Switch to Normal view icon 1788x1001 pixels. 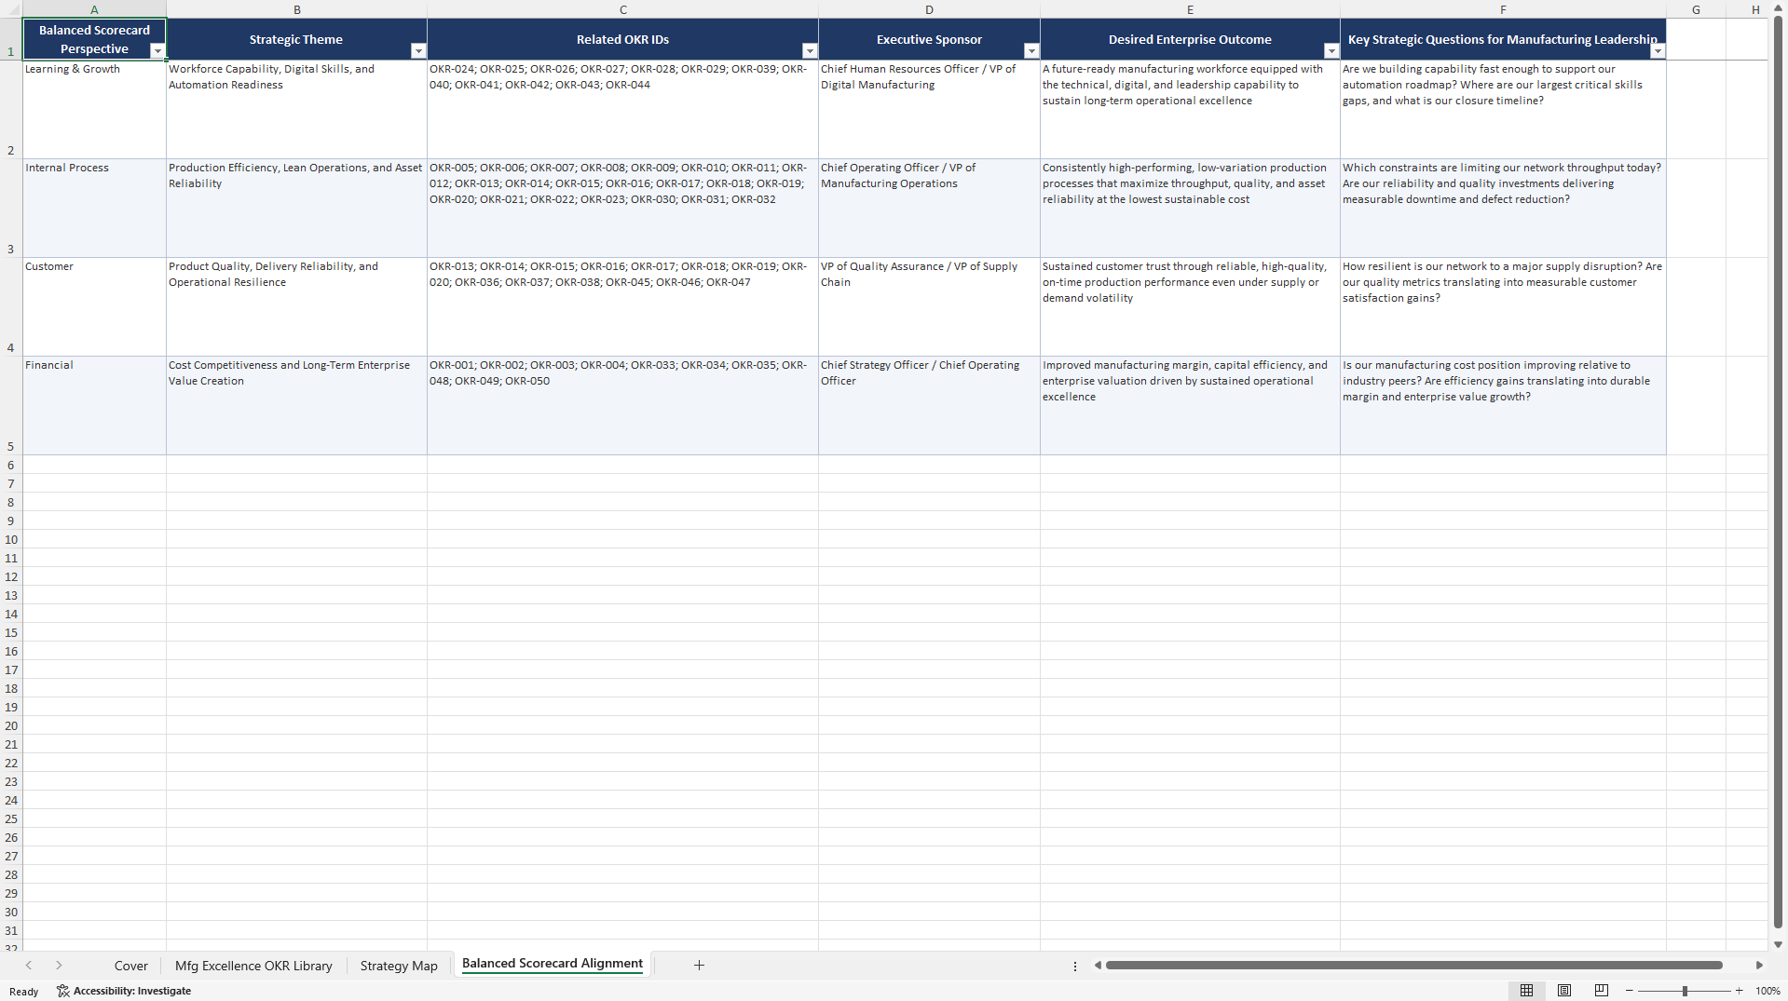pyautogui.click(x=1526, y=991)
